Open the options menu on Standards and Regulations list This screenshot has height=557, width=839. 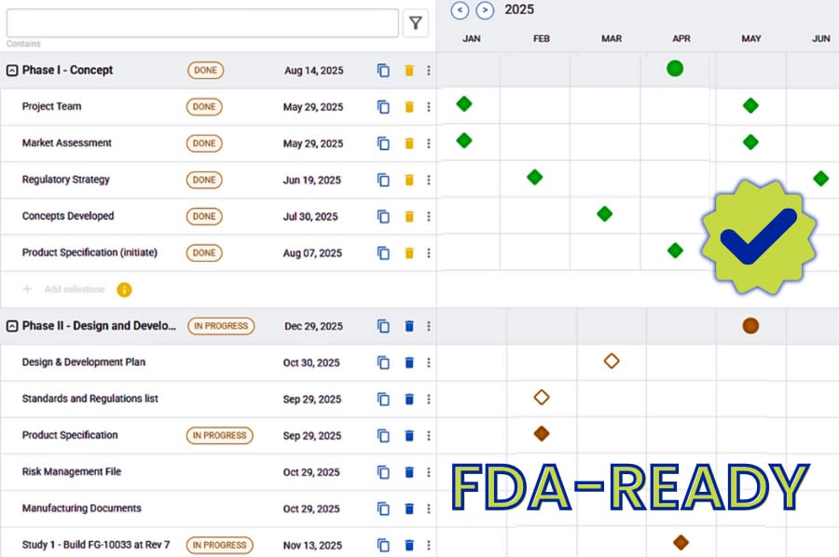[x=428, y=399]
